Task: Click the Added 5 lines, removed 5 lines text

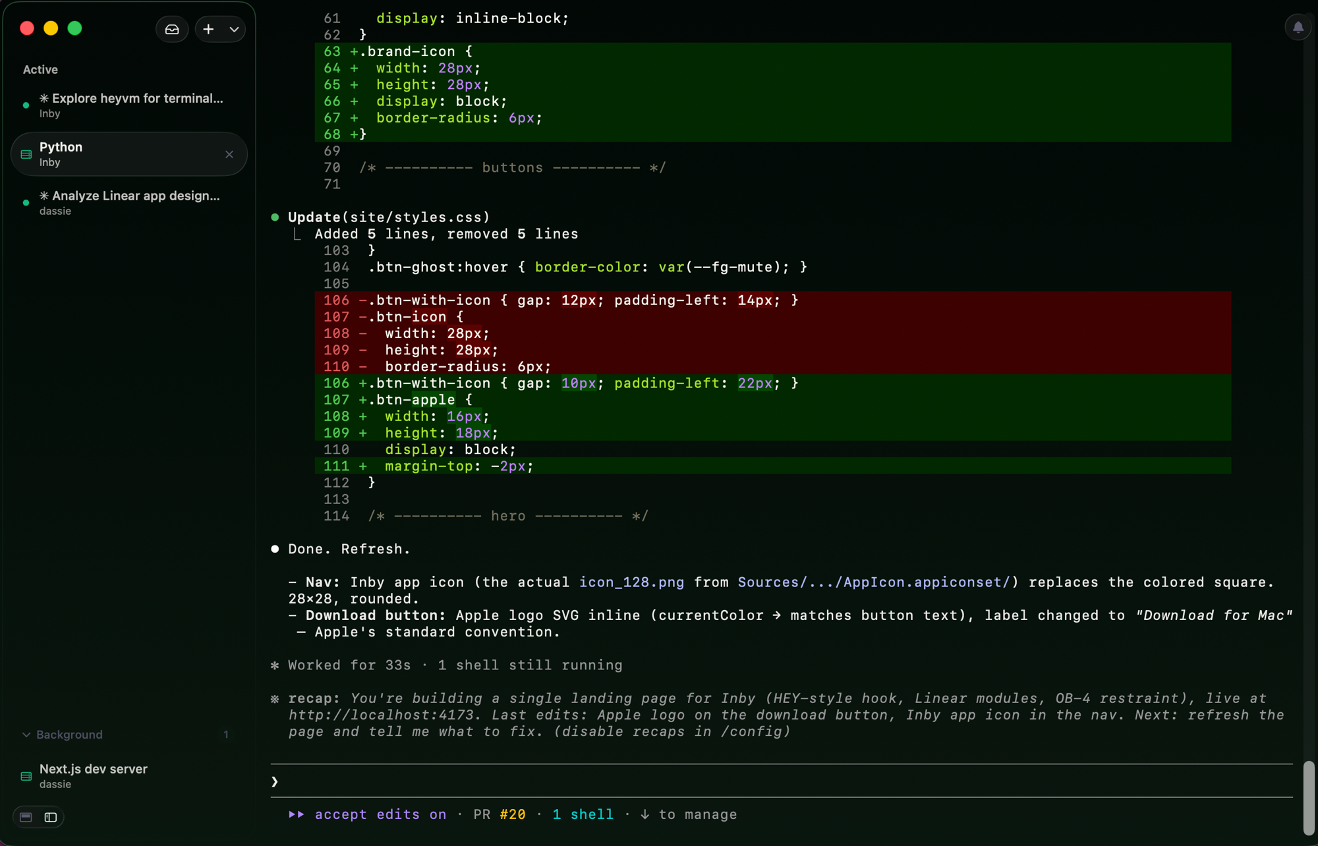Action: click(446, 234)
